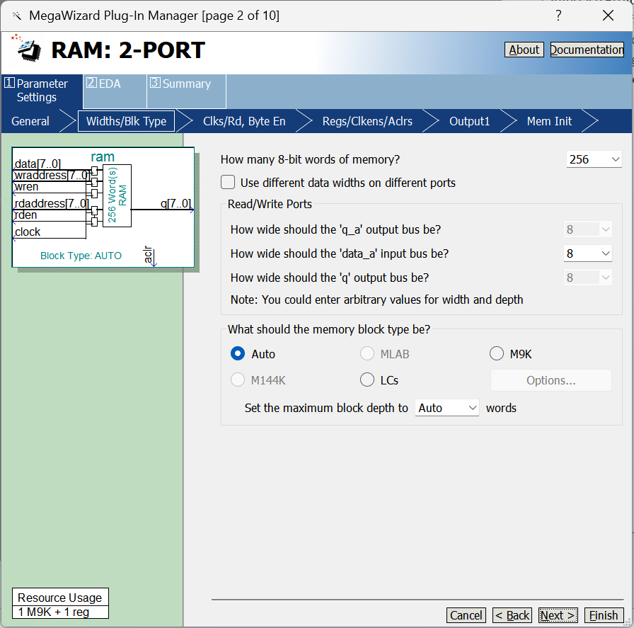Click the 'wren' port label
The width and height of the screenshot is (634, 628).
[x=26, y=186]
